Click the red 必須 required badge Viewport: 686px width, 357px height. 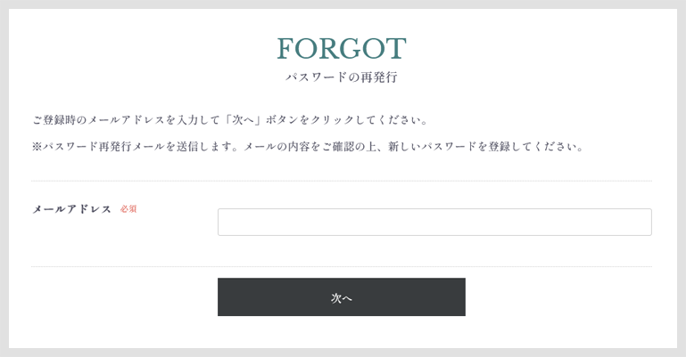pos(128,209)
